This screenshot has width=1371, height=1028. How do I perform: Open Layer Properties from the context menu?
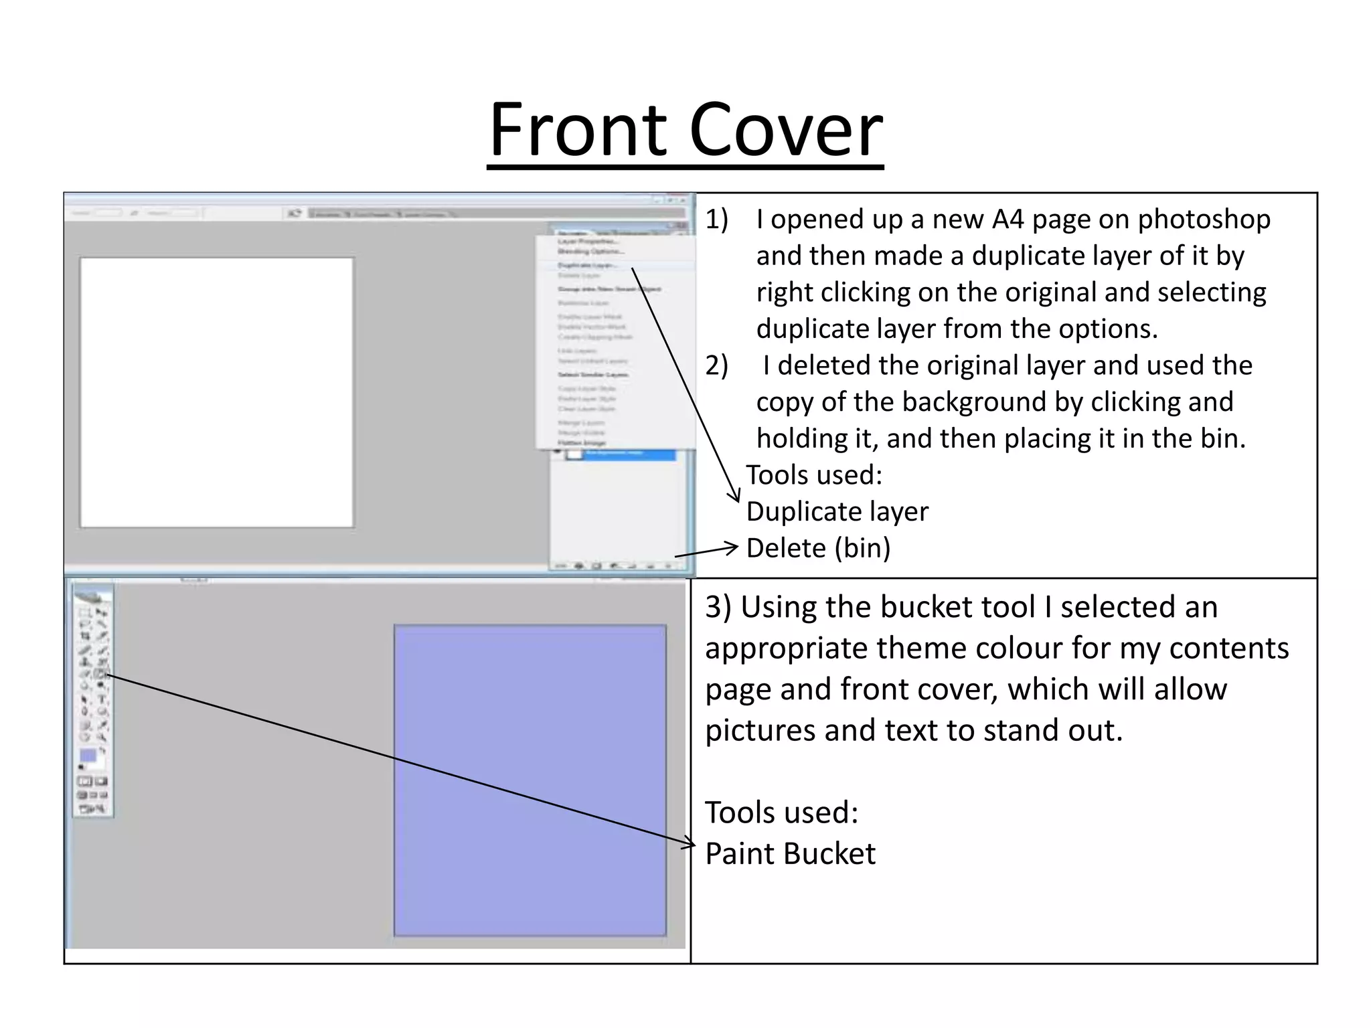588,241
